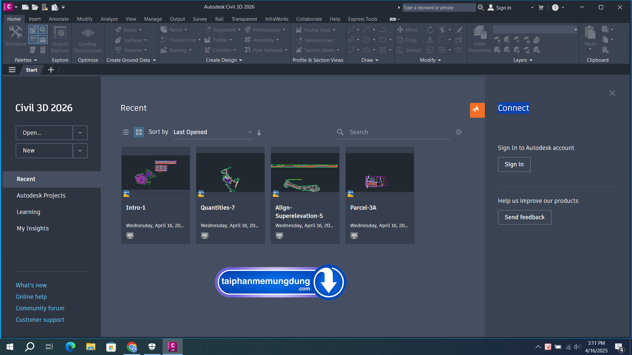This screenshot has height=355, width=632.
Task: Expand the New button dropdown arrow
Action: click(80, 151)
